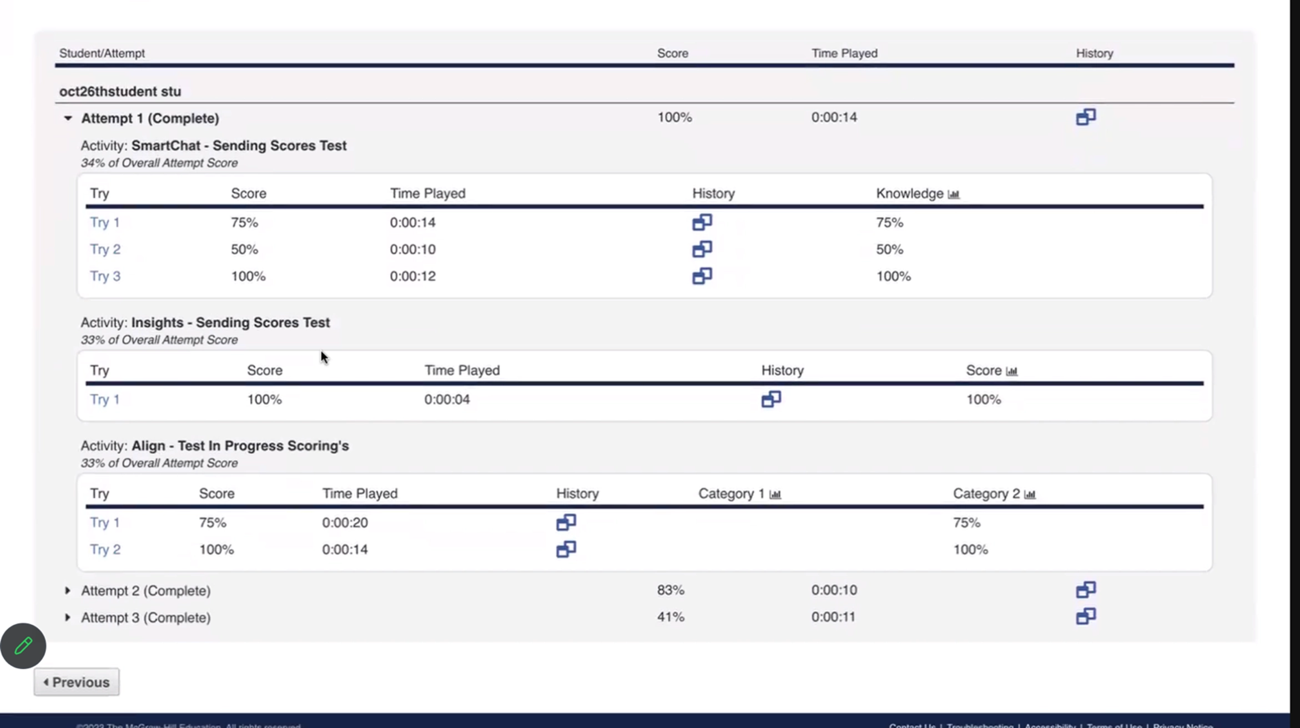Open Insights Try 1 history icon
The image size is (1300, 728).
click(x=771, y=399)
